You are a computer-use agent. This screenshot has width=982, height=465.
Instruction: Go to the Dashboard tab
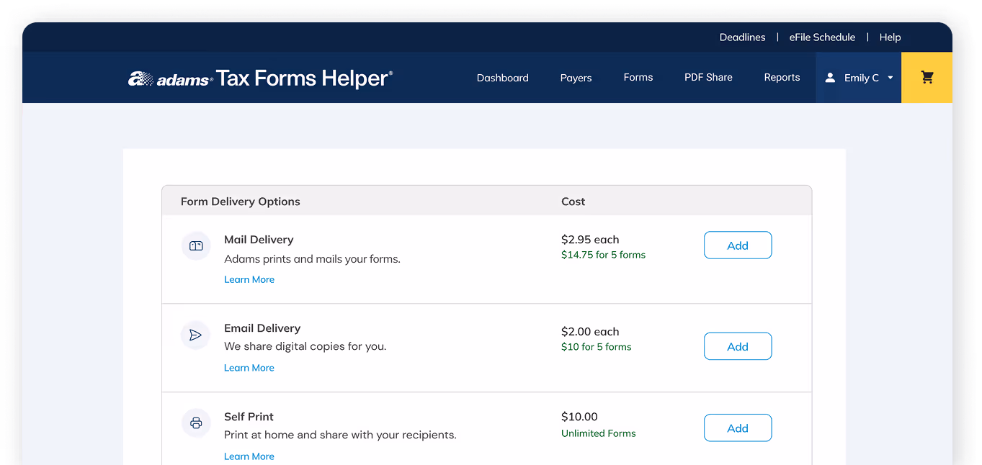(502, 77)
